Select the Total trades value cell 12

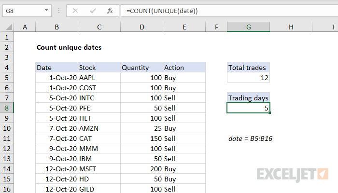pyautogui.click(x=248, y=78)
